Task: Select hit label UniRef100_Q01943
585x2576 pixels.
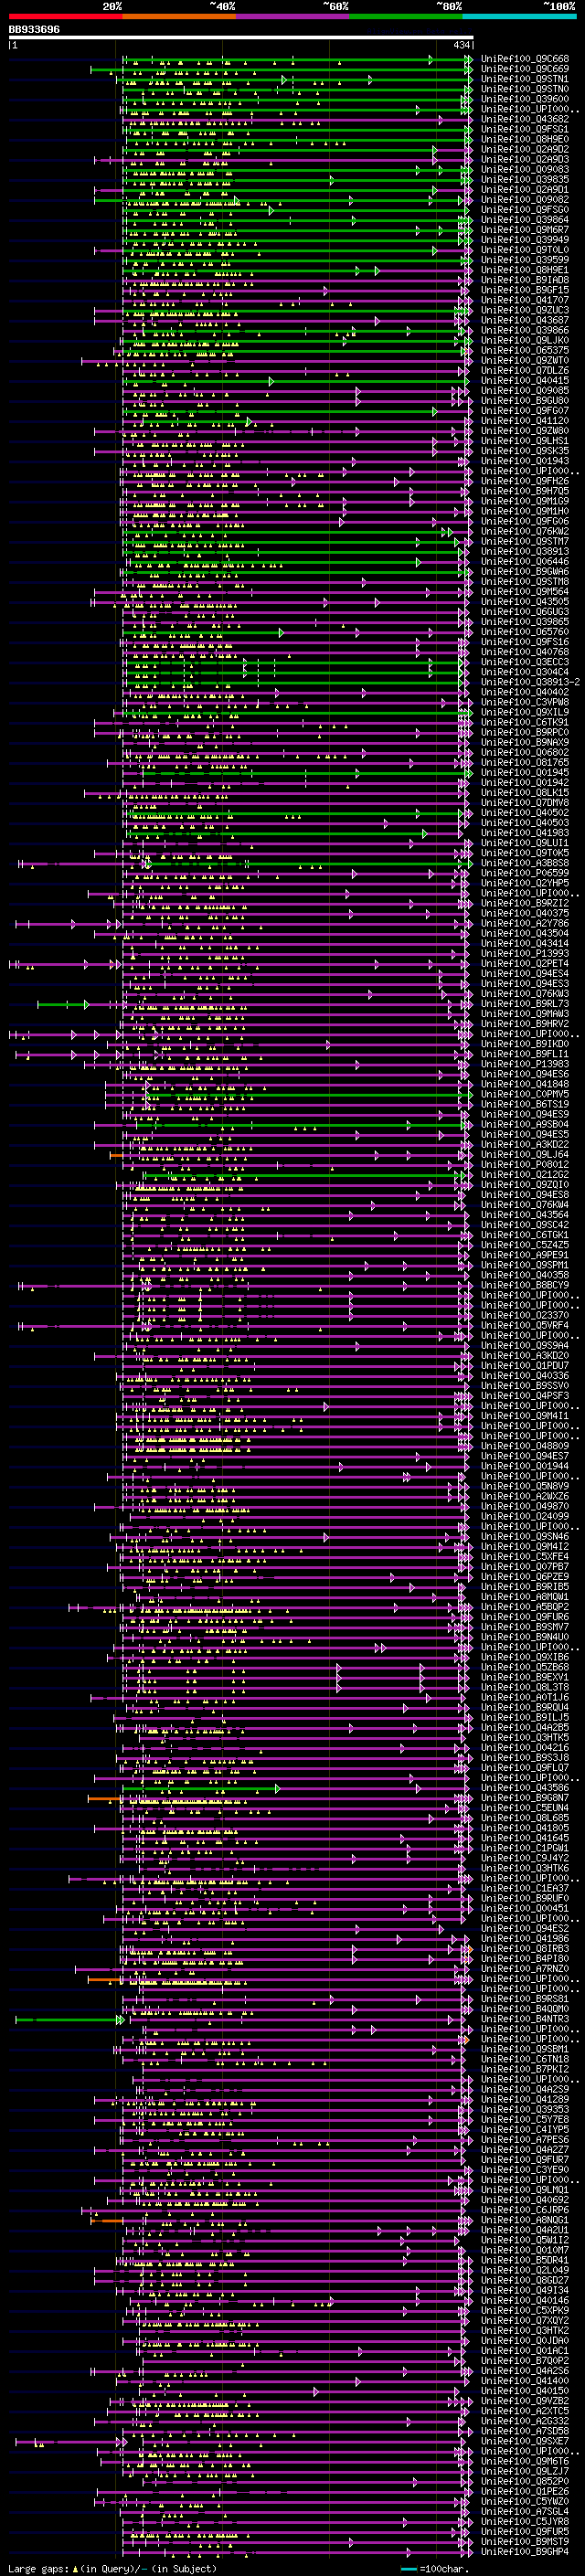Action: (524, 461)
